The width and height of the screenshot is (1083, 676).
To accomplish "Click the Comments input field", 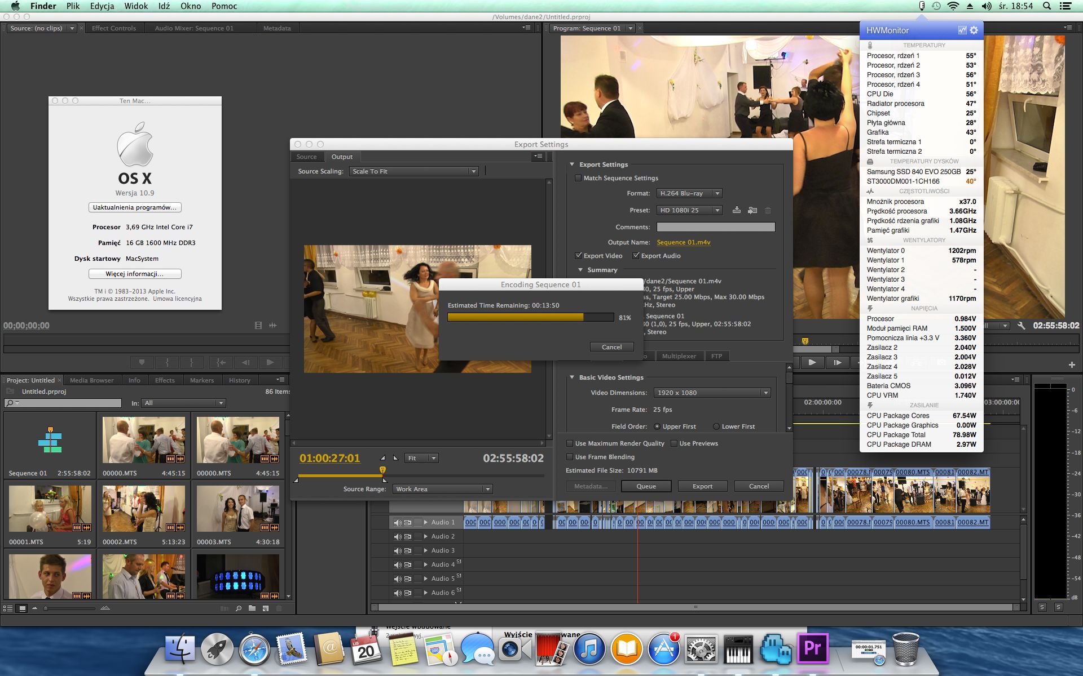I will click(716, 227).
